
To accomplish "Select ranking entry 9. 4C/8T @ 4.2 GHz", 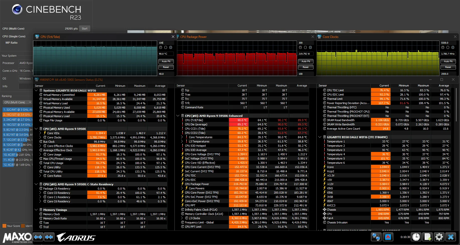I will (x=18, y=150).
